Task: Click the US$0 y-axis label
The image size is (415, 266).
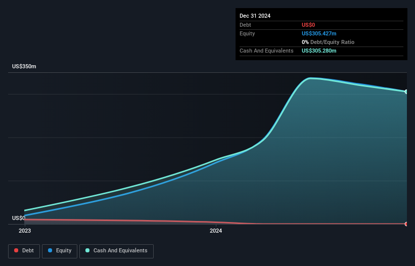Action: [19, 218]
